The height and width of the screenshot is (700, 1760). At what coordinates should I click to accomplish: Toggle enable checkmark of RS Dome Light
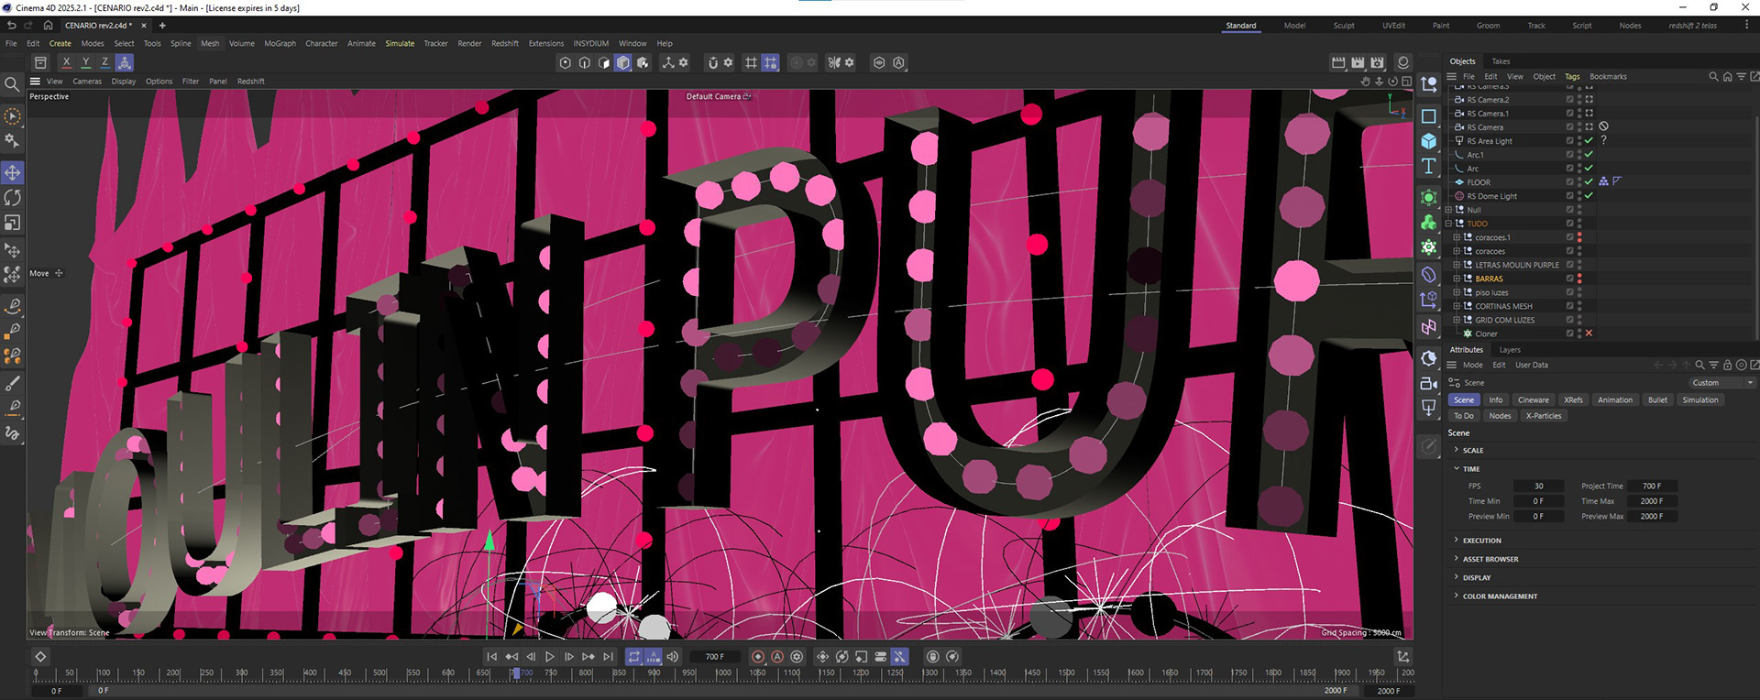click(1589, 196)
